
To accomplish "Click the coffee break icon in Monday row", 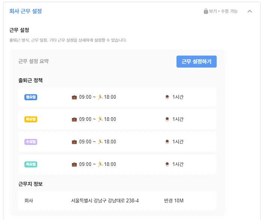I will (x=167, y=97).
